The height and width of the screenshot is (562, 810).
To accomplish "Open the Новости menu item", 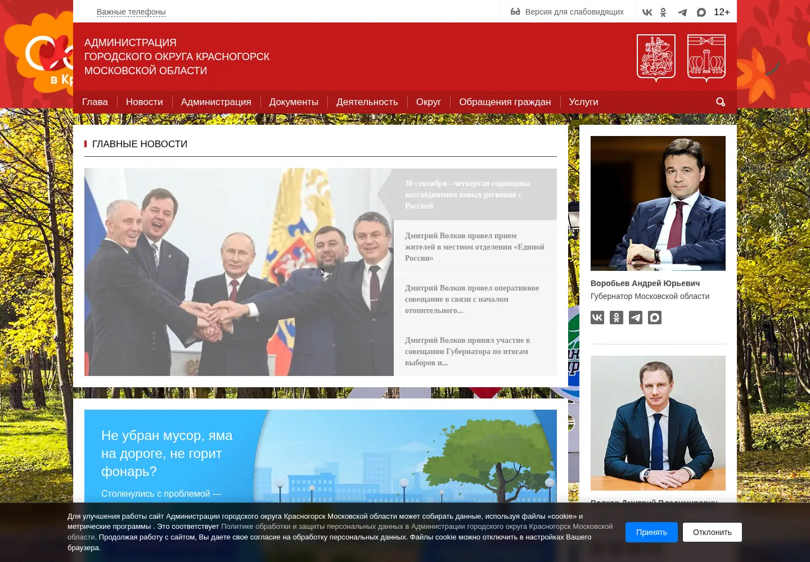I will click(145, 102).
